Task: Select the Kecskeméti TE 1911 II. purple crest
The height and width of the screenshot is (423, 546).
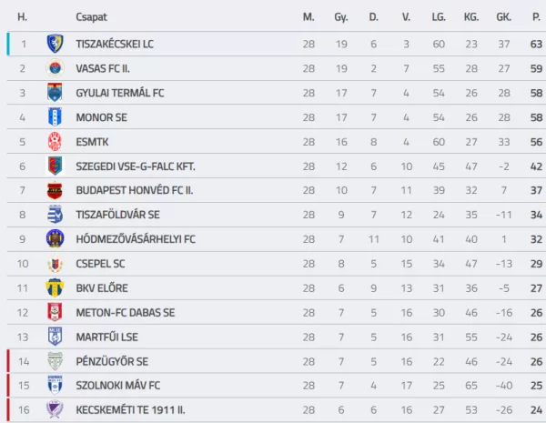Action: (x=55, y=409)
